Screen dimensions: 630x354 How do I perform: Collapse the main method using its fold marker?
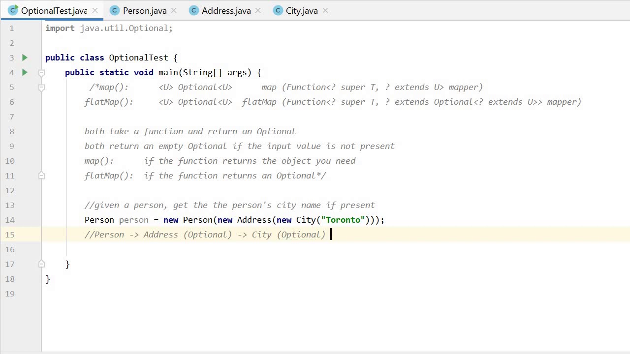click(x=41, y=72)
